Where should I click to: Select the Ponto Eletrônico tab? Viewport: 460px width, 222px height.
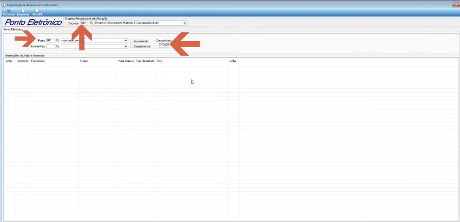12,30
